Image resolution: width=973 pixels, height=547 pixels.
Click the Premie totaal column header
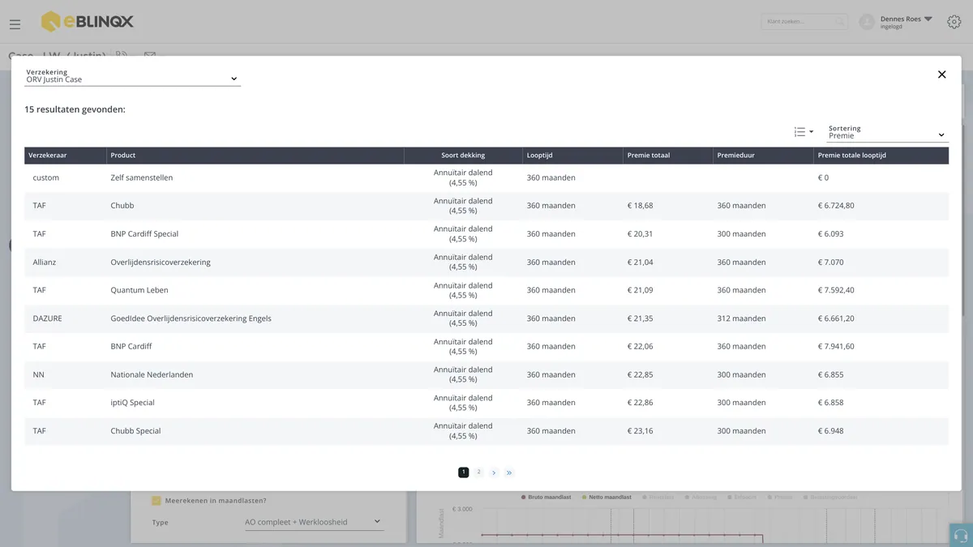click(668, 156)
